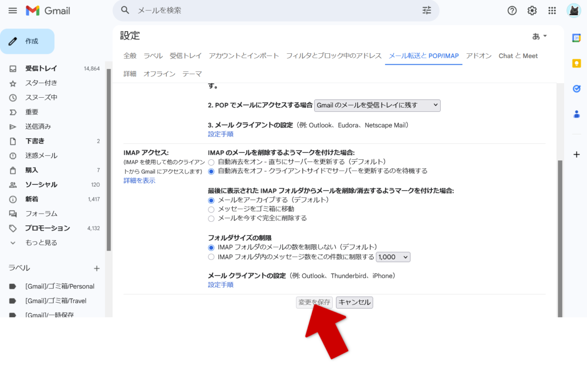
Task: Open the POP access action dropdown
Action: click(x=377, y=105)
